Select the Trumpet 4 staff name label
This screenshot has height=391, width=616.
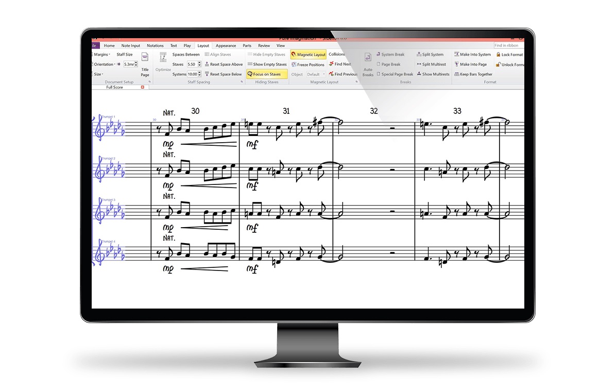coord(109,241)
